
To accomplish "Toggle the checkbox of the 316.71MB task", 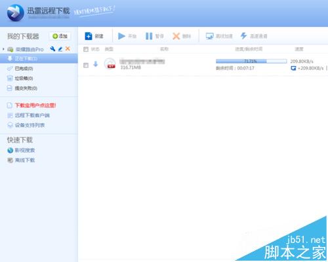I will [x=86, y=65].
